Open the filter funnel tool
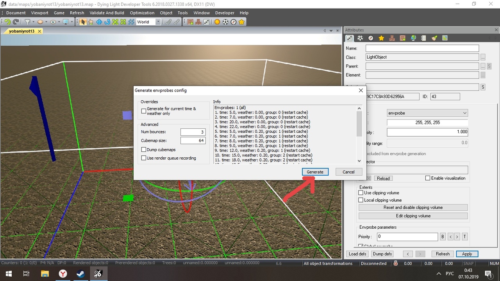 pyautogui.click(x=28, y=22)
